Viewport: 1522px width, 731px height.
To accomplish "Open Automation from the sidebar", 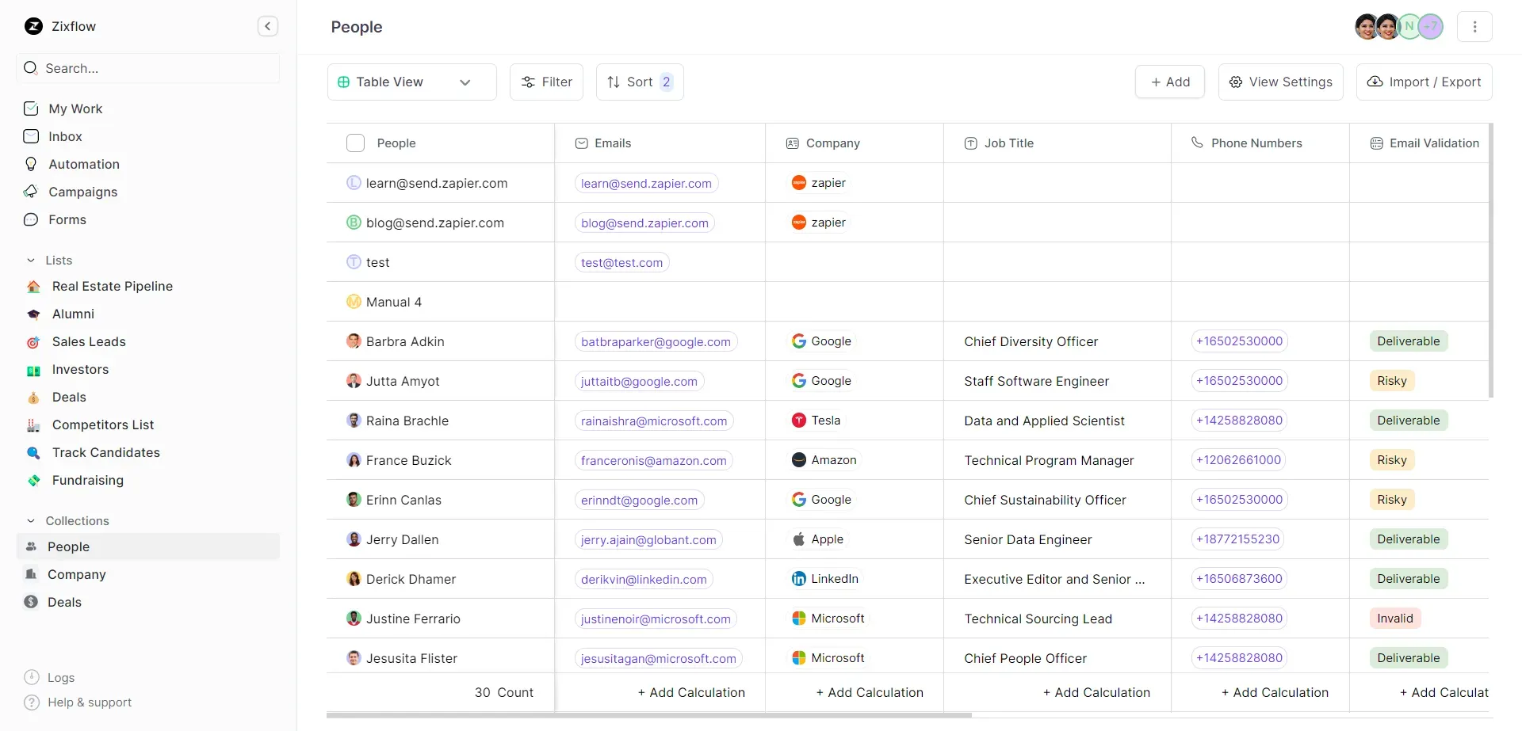I will (x=84, y=164).
